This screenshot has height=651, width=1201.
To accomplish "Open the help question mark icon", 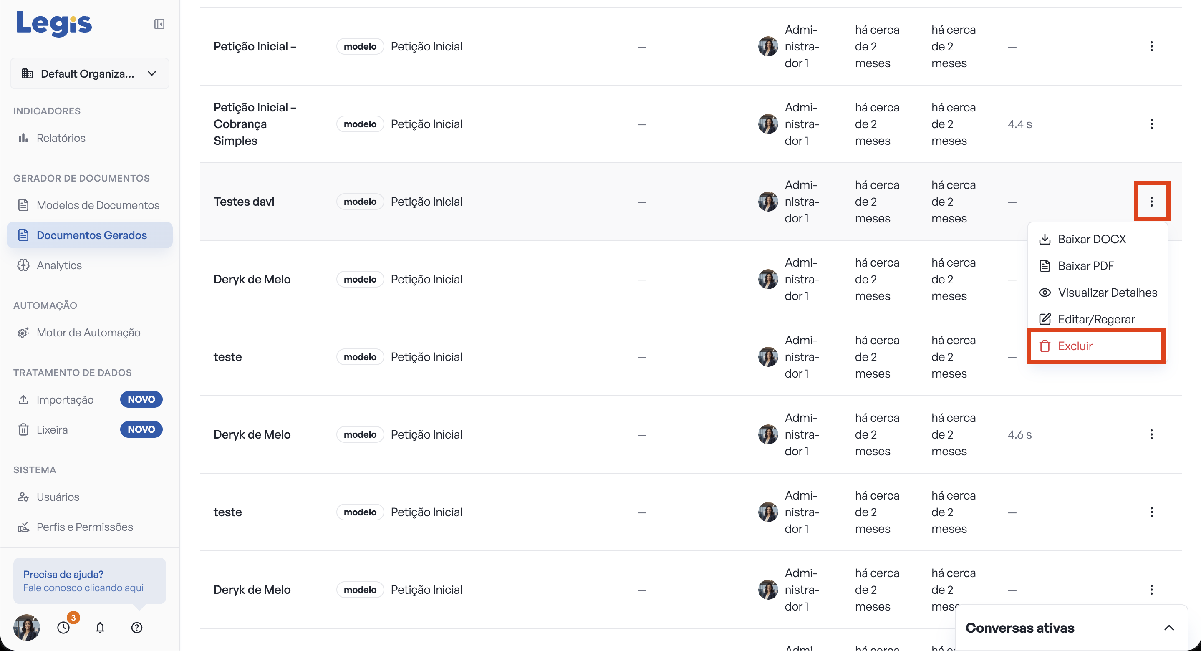I will pyautogui.click(x=136, y=627).
